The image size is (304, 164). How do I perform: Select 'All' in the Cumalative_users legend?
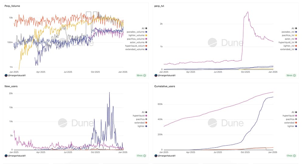point(292,112)
